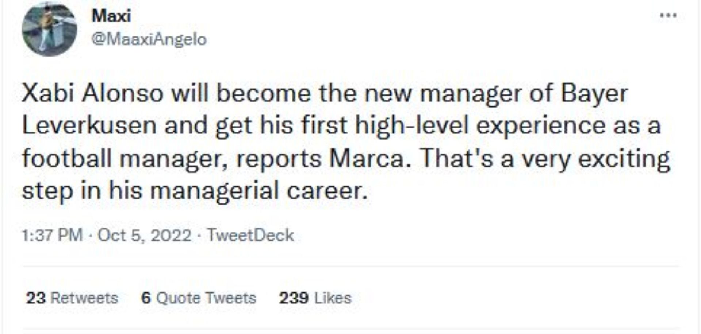Click the Oct 5, 2022 date

145,235
